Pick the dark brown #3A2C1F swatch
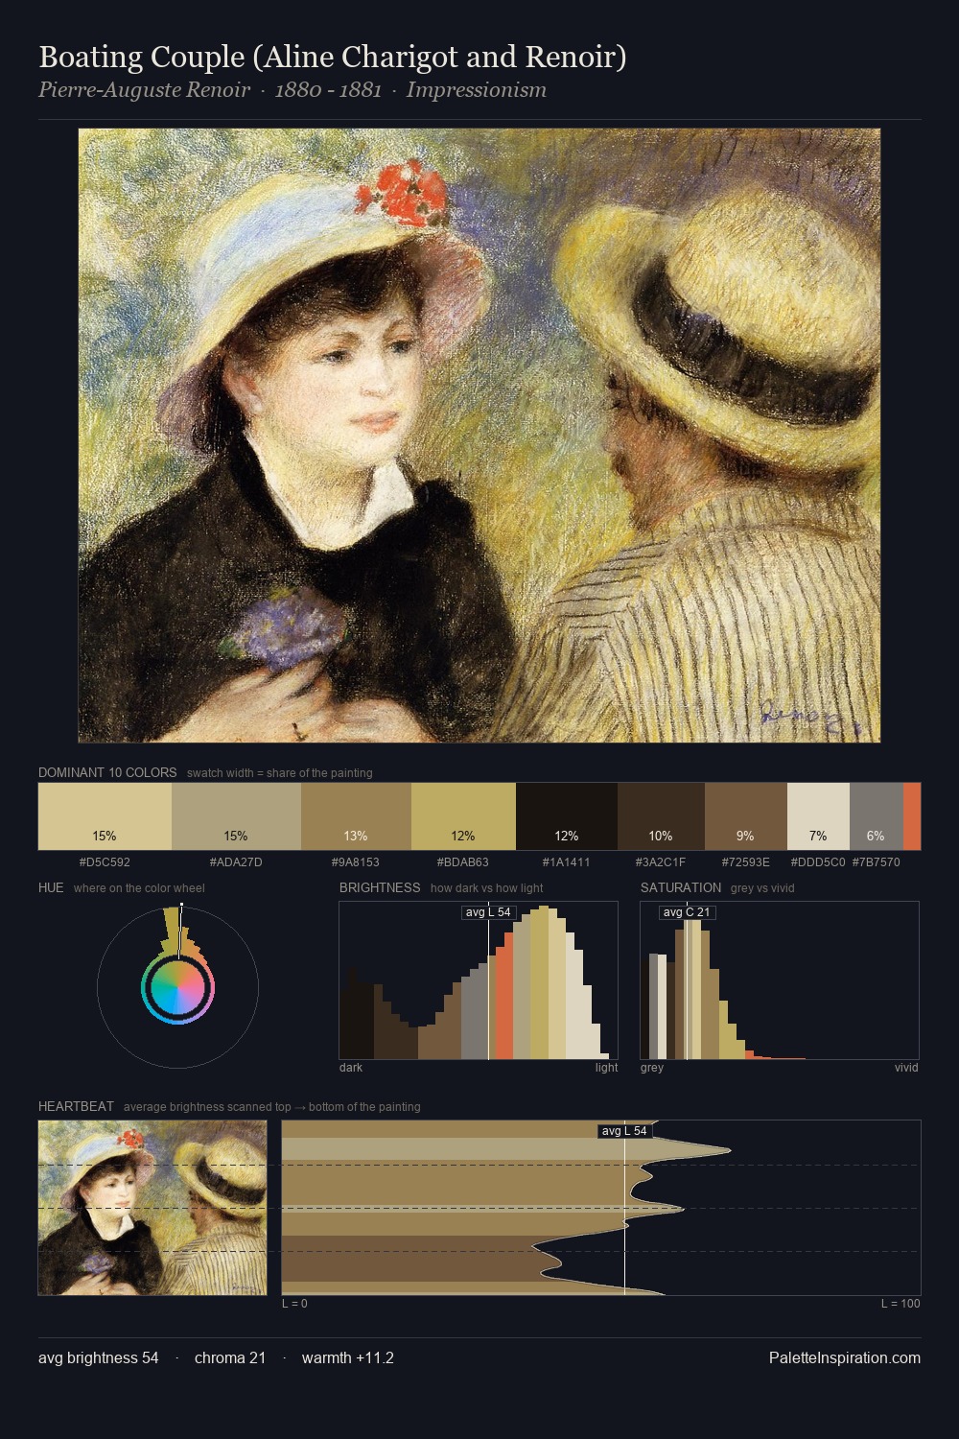 click(x=661, y=816)
